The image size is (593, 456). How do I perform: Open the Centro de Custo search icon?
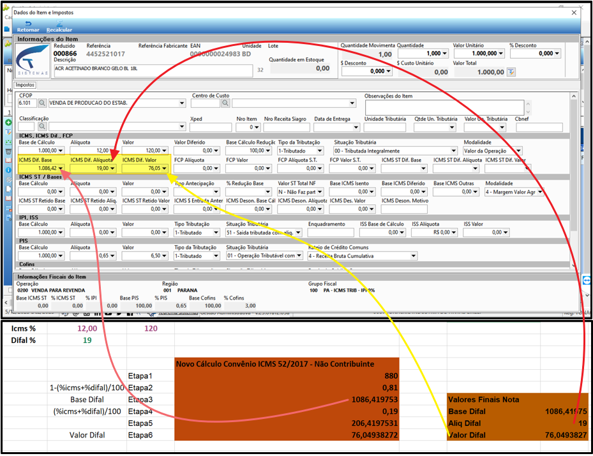pos(225,103)
